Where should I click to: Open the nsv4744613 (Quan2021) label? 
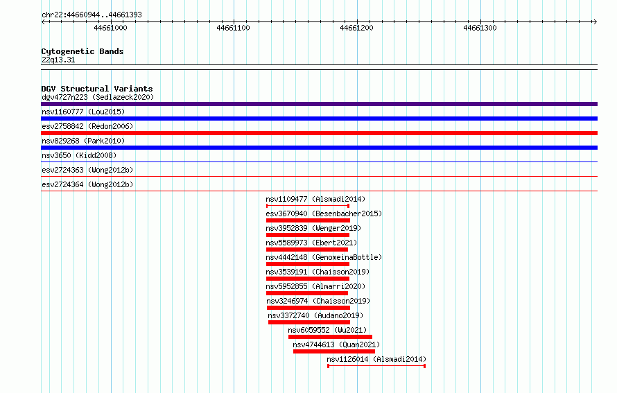pos(336,344)
